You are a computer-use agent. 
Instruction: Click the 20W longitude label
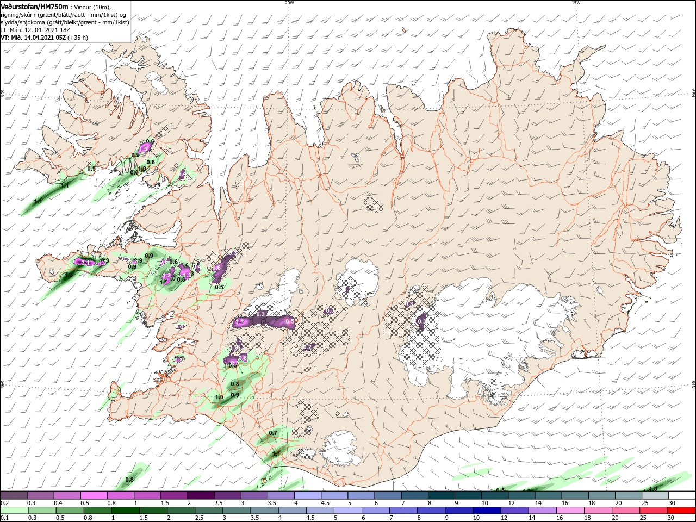289,3
